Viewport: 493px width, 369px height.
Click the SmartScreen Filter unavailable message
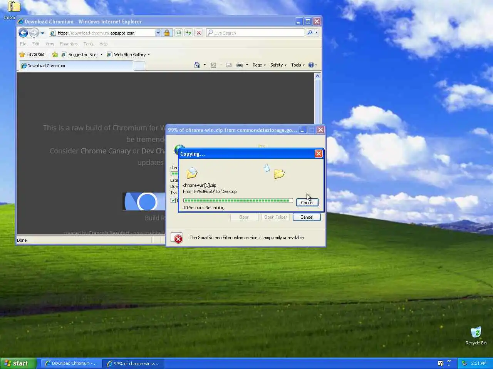tap(247, 238)
